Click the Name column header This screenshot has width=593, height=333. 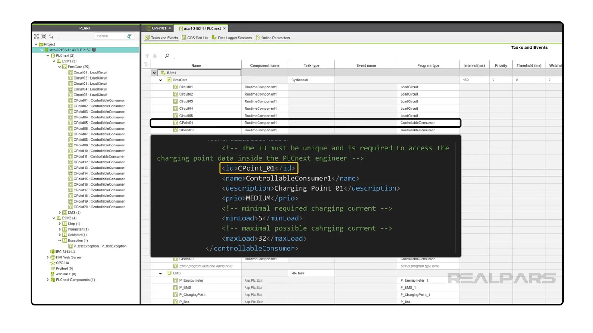(x=196, y=65)
